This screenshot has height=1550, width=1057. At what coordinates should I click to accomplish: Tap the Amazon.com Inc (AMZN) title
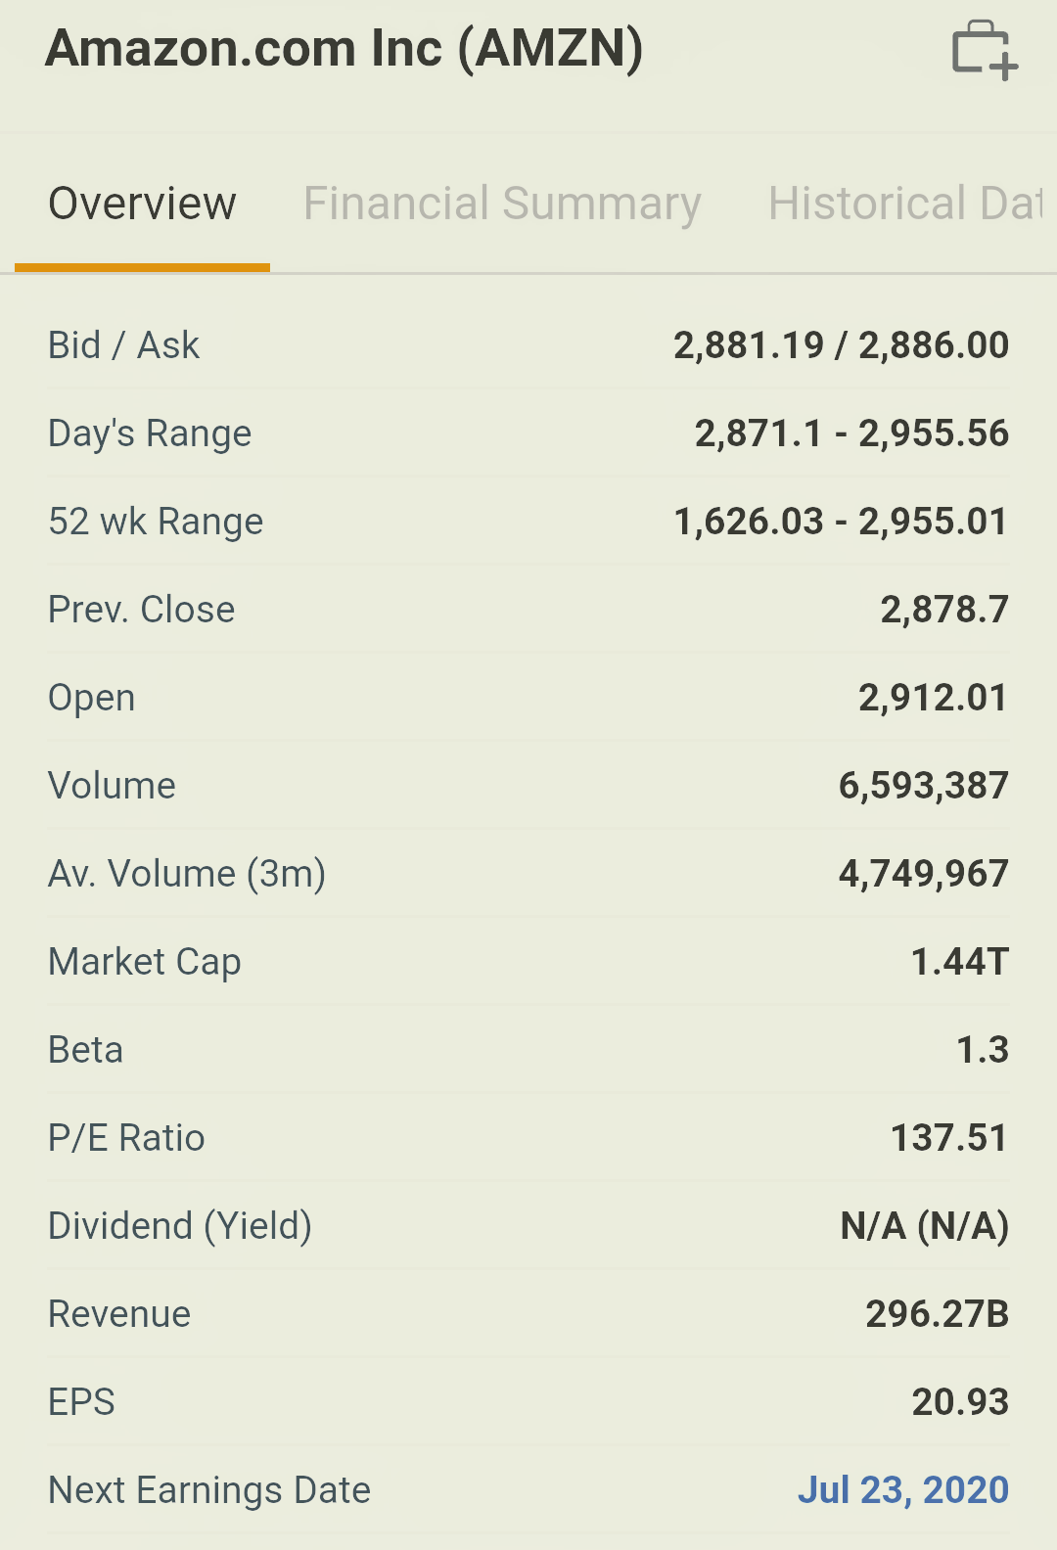tap(345, 49)
